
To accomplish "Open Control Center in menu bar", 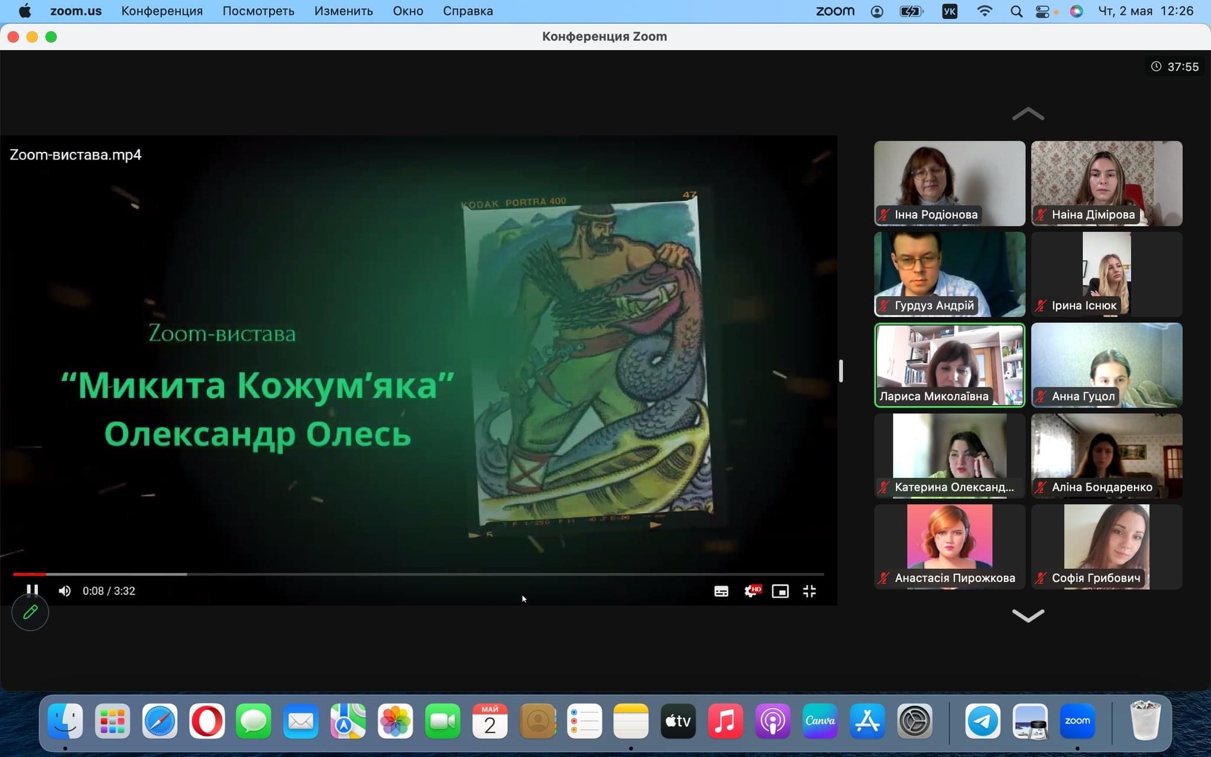I will [x=1043, y=11].
